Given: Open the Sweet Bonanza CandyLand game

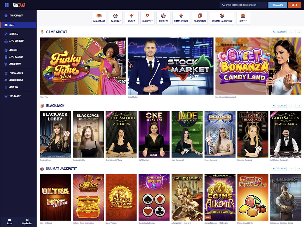Looking at the screenshot, I should pos(258,66).
